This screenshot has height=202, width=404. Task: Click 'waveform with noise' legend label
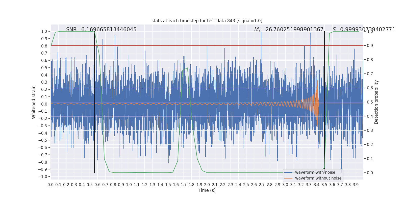(315, 172)
